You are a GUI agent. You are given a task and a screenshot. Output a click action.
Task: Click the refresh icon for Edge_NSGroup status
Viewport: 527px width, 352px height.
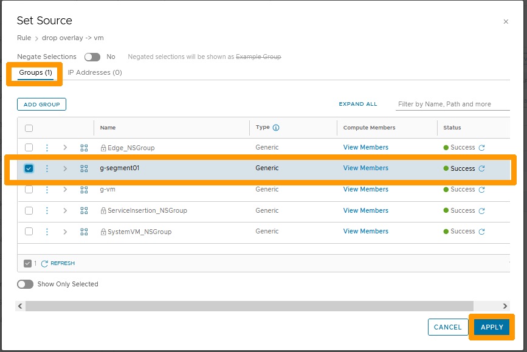pyautogui.click(x=480, y=147)
